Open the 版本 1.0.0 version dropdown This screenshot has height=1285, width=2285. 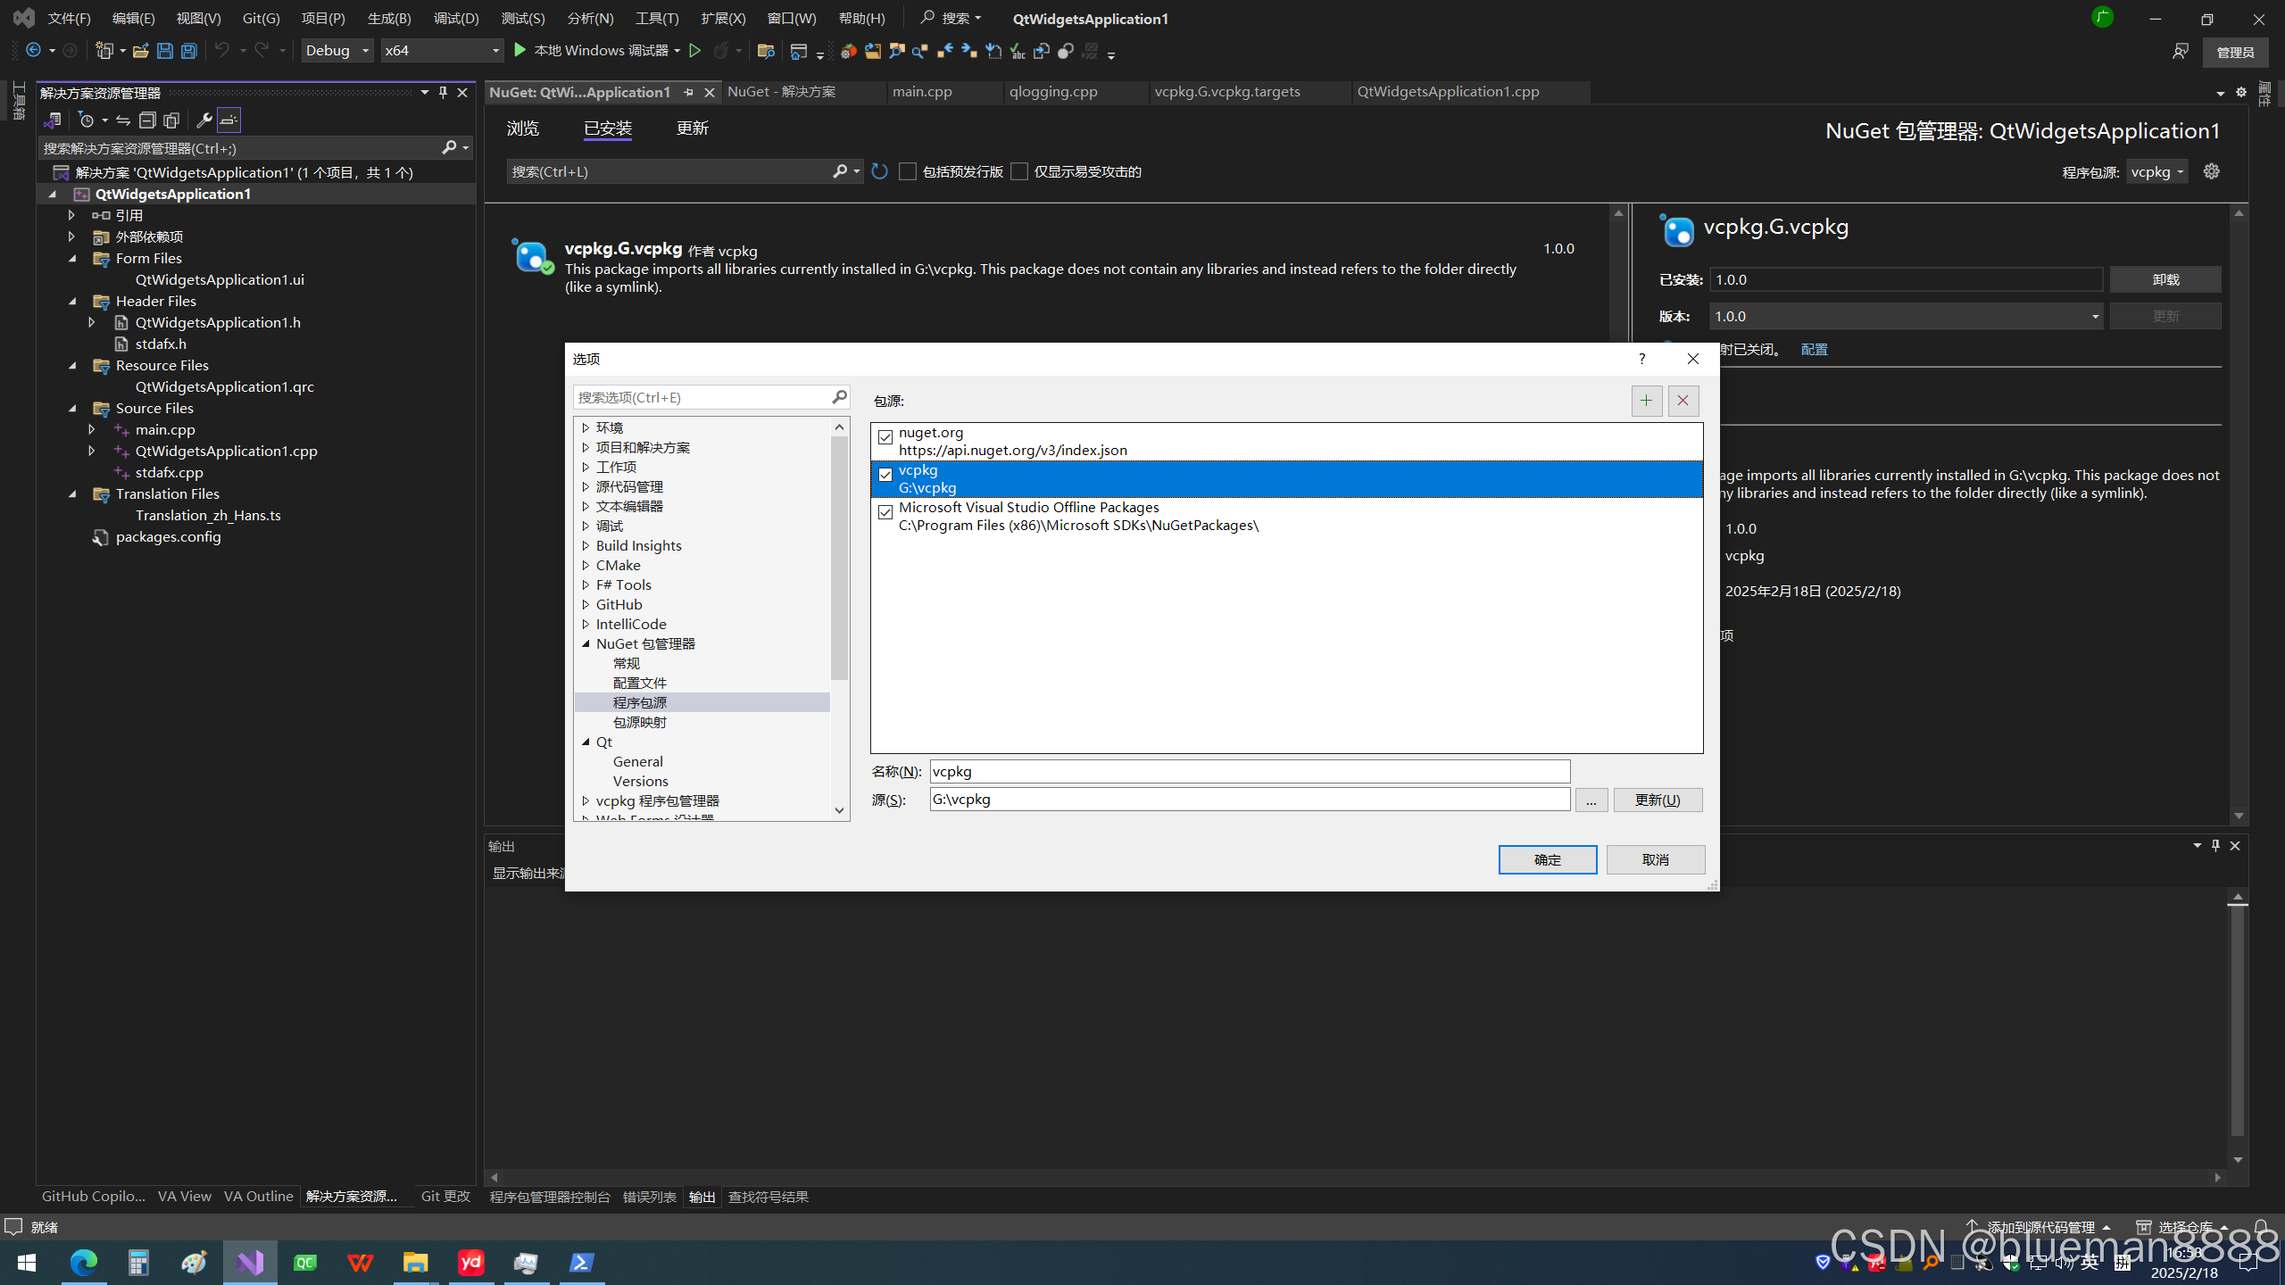[x=1907, y=316]
